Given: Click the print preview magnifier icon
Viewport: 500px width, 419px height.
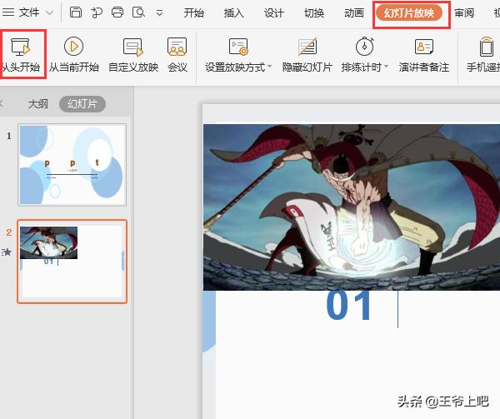Looking at the screenshot, I should point(138,12).
